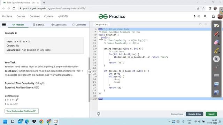Open the user profile avatar

click(220, 17)
